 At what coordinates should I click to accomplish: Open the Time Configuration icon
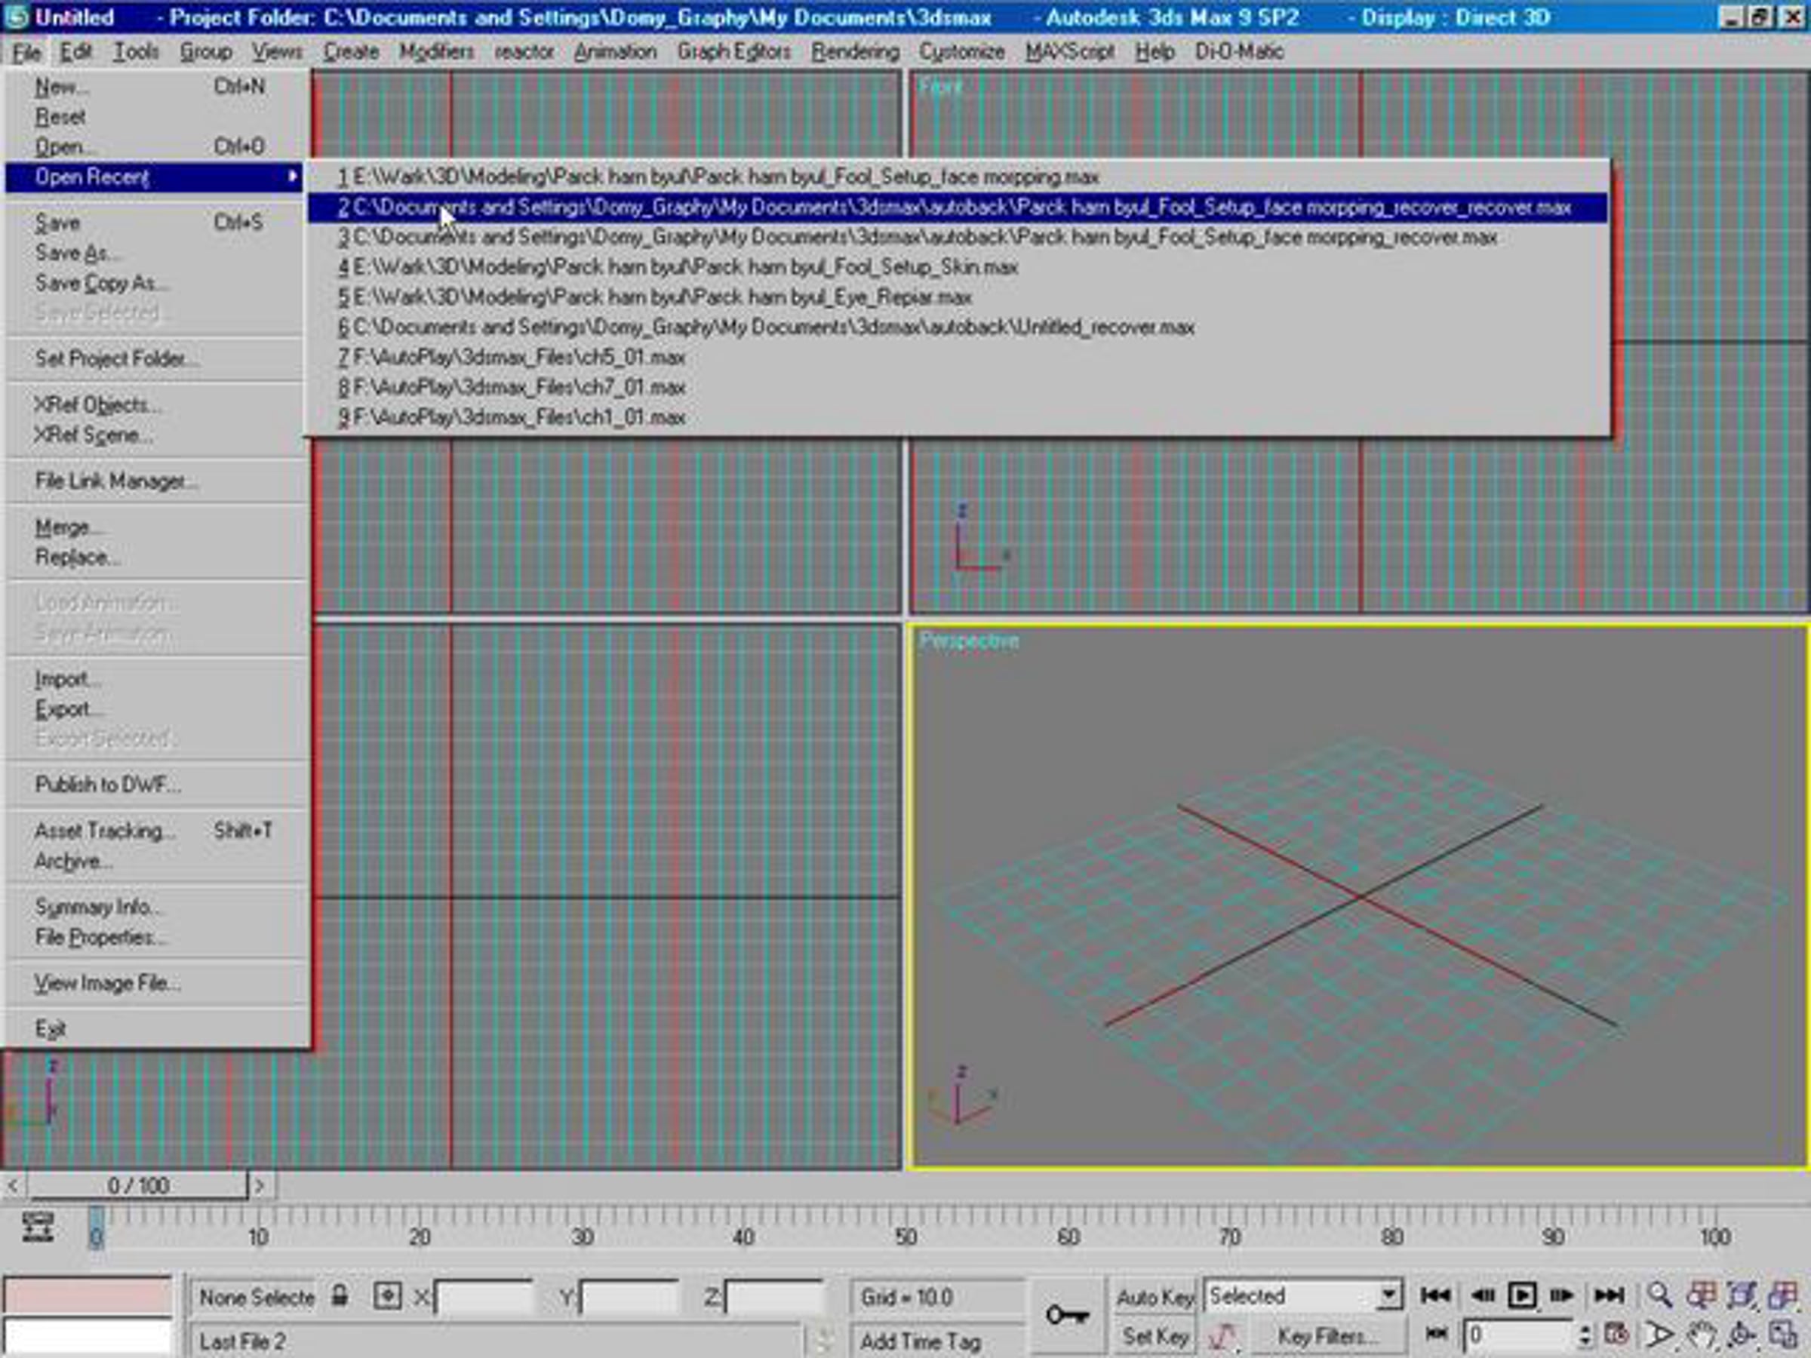[1616, 1335]
